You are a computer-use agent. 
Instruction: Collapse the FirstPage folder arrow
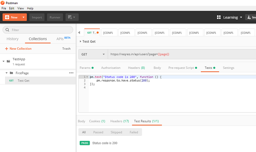(x=6, y=73)
